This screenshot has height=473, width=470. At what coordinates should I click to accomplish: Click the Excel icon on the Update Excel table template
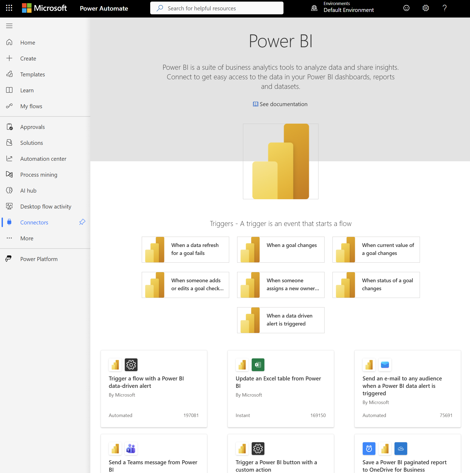click(258, 365)
